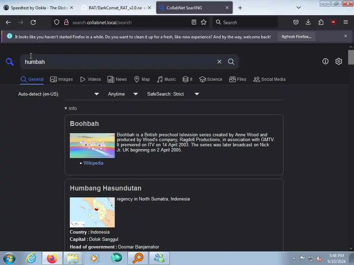
Task: Click the Firefox taskbar icon
Action: tap(52, 258)
